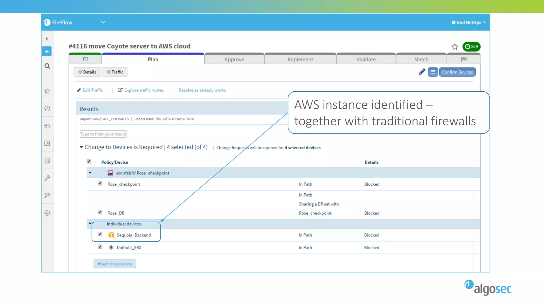Switch to the Implement tab
Image resolution: width=544 pixels, height=306 pixels.
click(300, 59)
